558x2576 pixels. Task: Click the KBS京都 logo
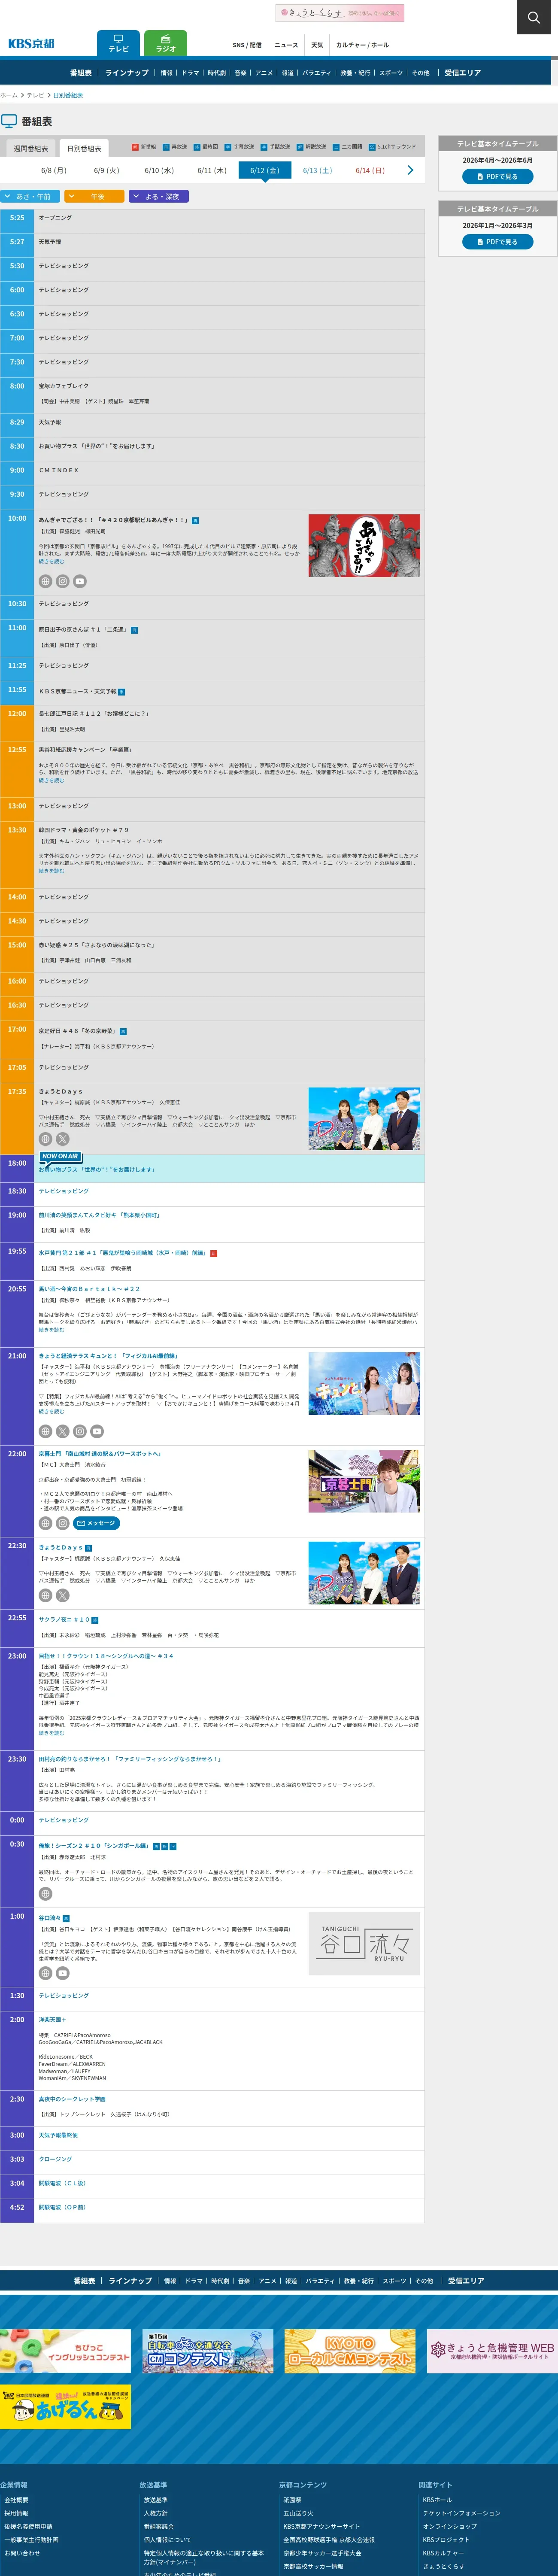[x=31, y=44]
